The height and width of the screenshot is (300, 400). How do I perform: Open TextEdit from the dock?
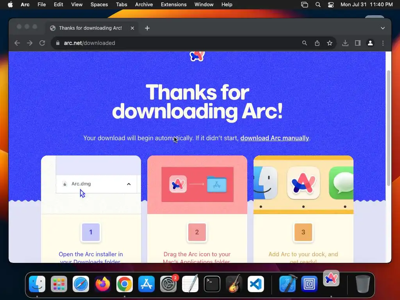click(x=190, y=284)
